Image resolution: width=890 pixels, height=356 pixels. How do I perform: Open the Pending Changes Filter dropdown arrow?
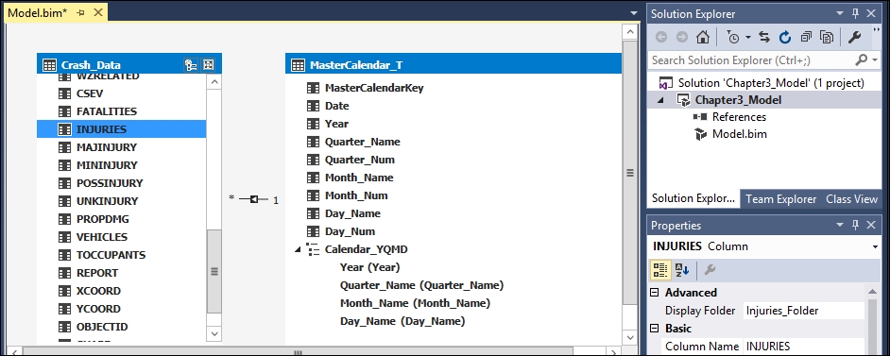[747, 38]
